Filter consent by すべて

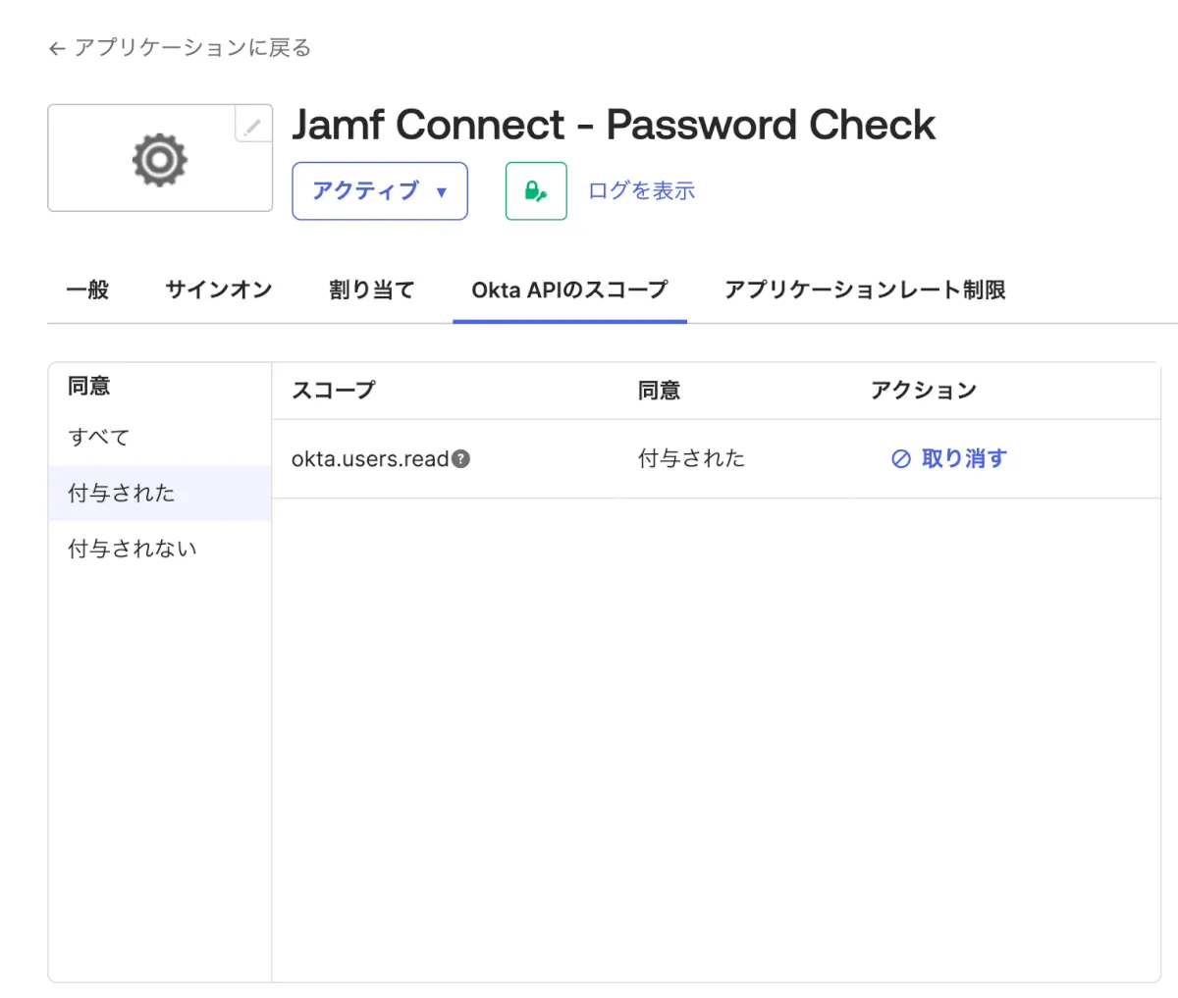(x=98, y=438)
